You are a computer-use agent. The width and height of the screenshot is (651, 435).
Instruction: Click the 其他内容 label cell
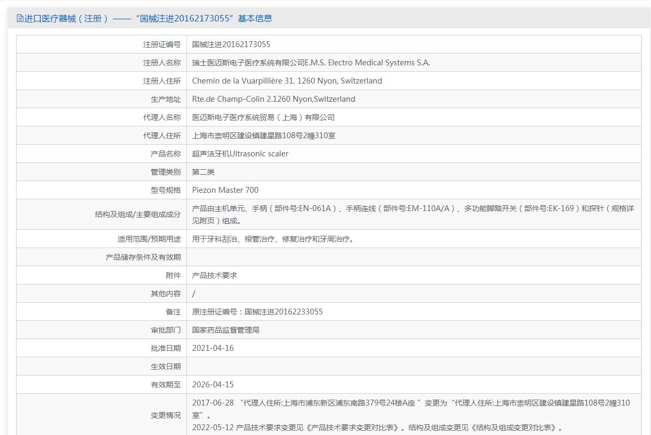(101, 294)
